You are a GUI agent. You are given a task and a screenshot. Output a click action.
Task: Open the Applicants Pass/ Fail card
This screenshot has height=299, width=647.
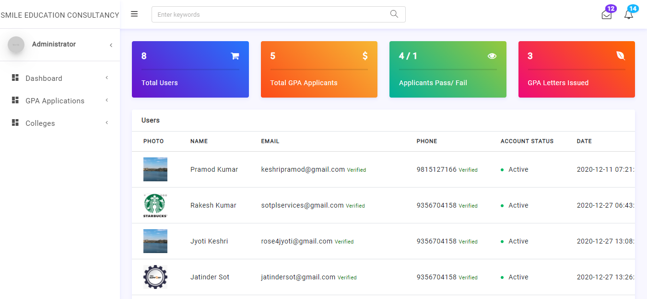tap(448, 69)
